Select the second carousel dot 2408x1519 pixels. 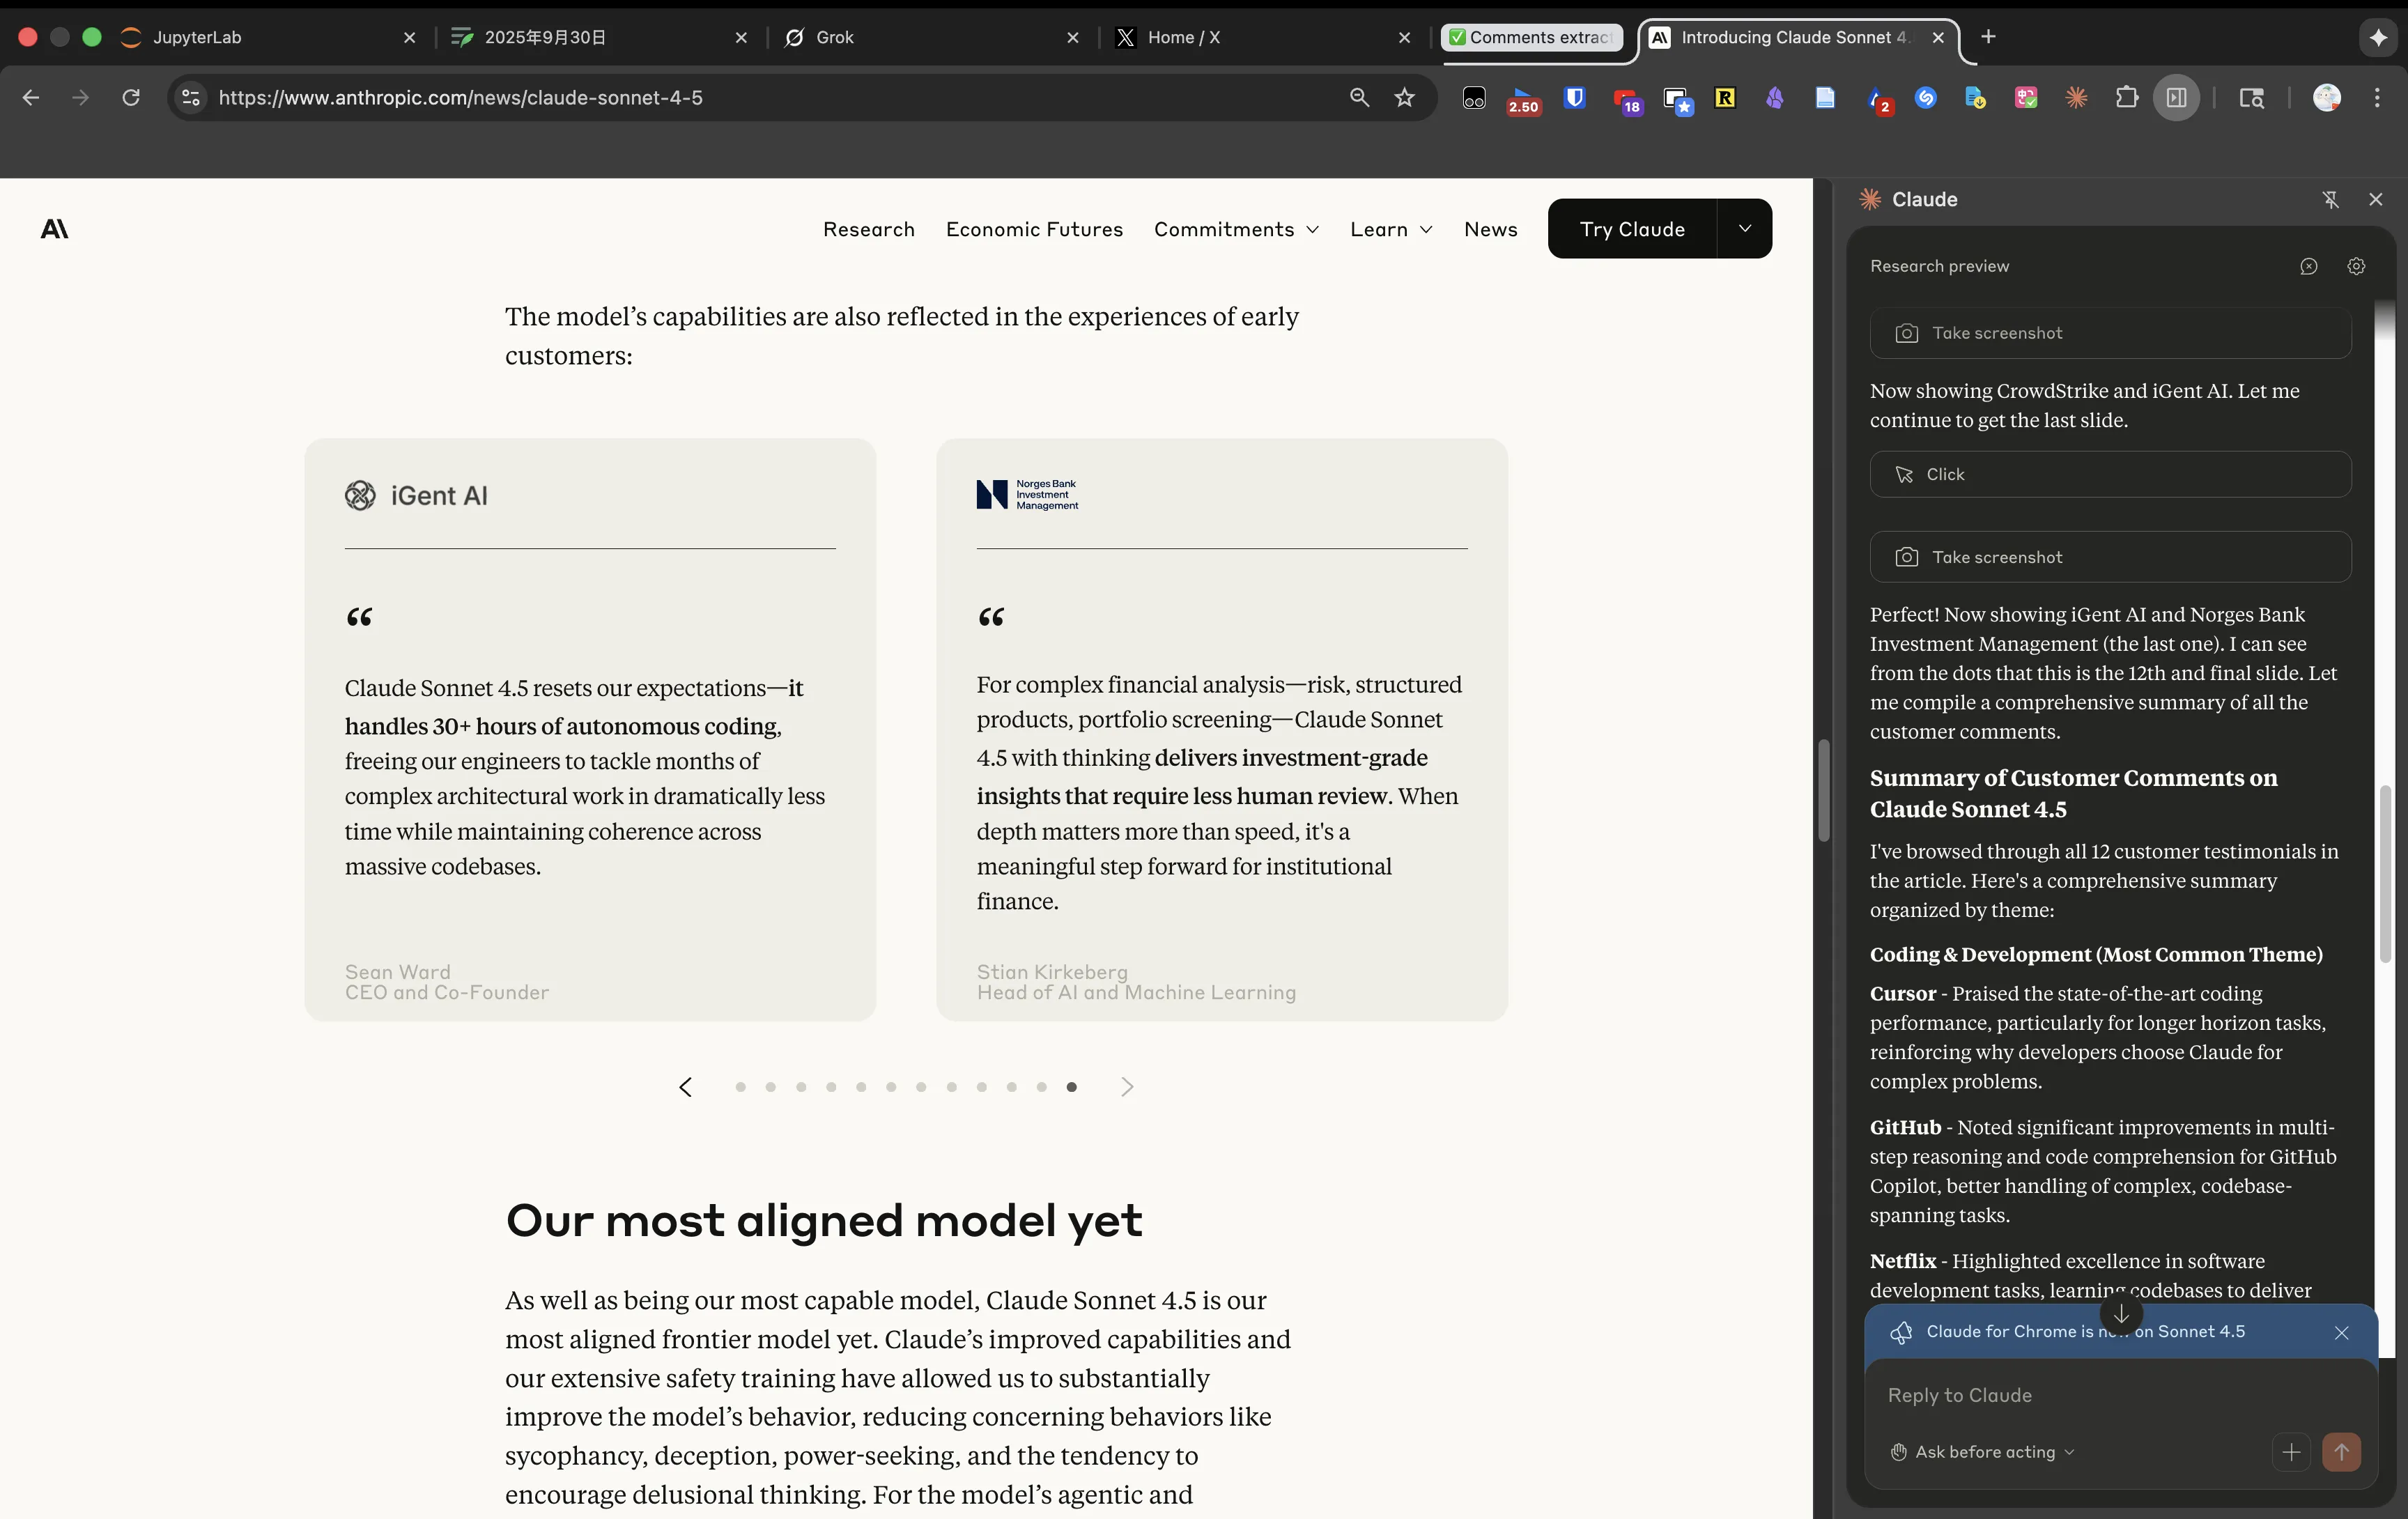(x=770, y=1086)
